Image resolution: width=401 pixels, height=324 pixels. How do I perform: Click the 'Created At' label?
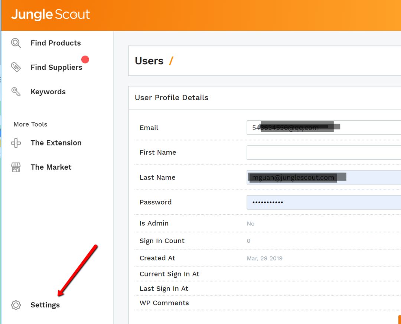(x=157, y=258)
